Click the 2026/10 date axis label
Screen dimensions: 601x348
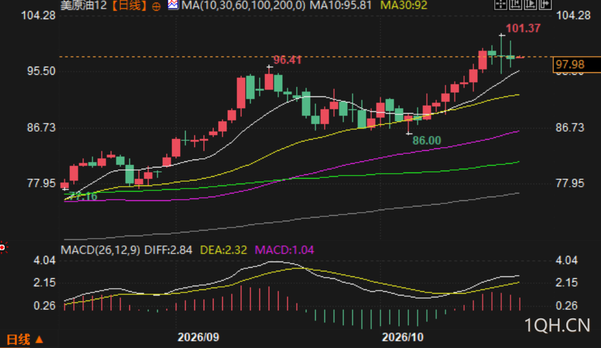point(403,337)
